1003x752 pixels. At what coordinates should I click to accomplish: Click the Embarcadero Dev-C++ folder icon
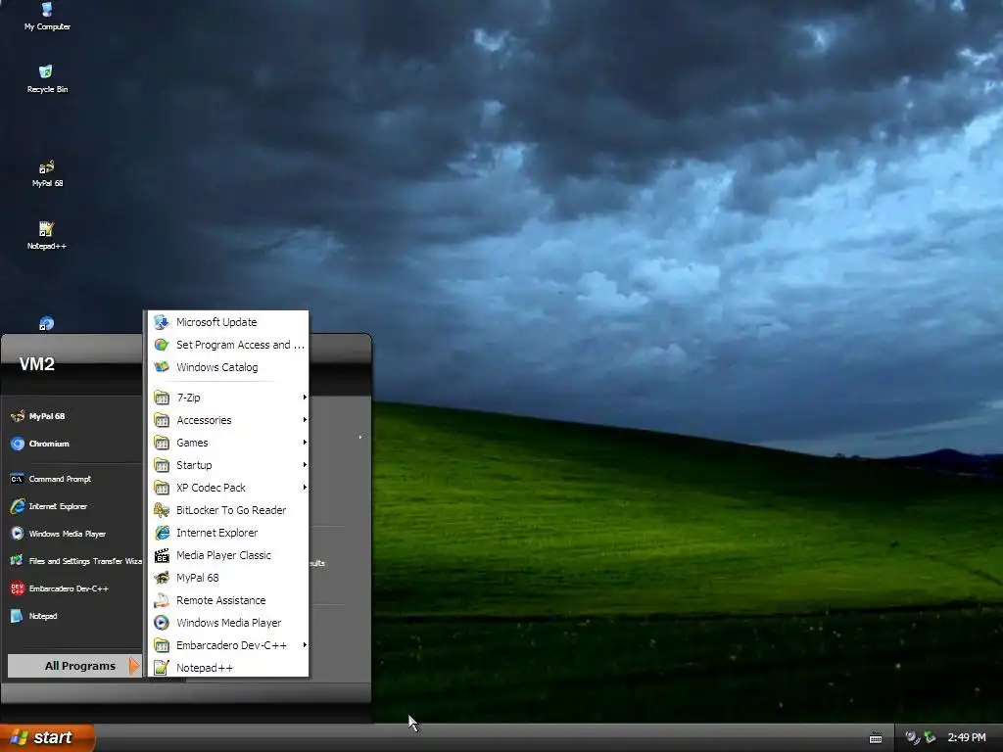[x=162, y=645]
